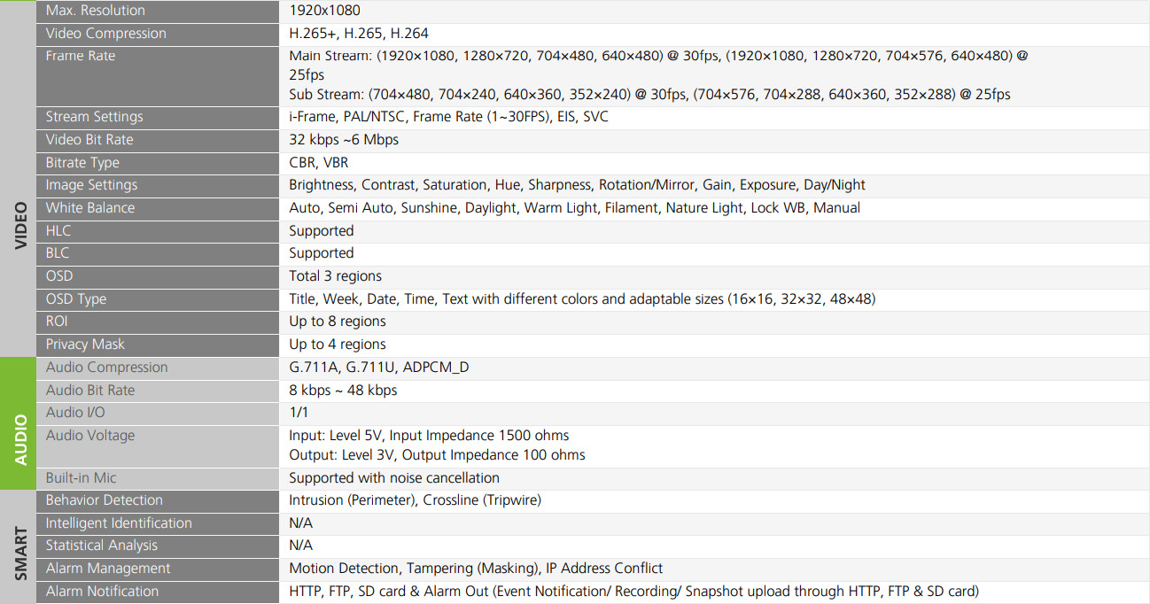Click the green AUDIO section label
1150x604 pixels.
coord(20,439)
